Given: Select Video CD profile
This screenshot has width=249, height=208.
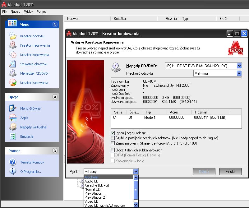Looking at the screenshot, I should coord(108,201).
